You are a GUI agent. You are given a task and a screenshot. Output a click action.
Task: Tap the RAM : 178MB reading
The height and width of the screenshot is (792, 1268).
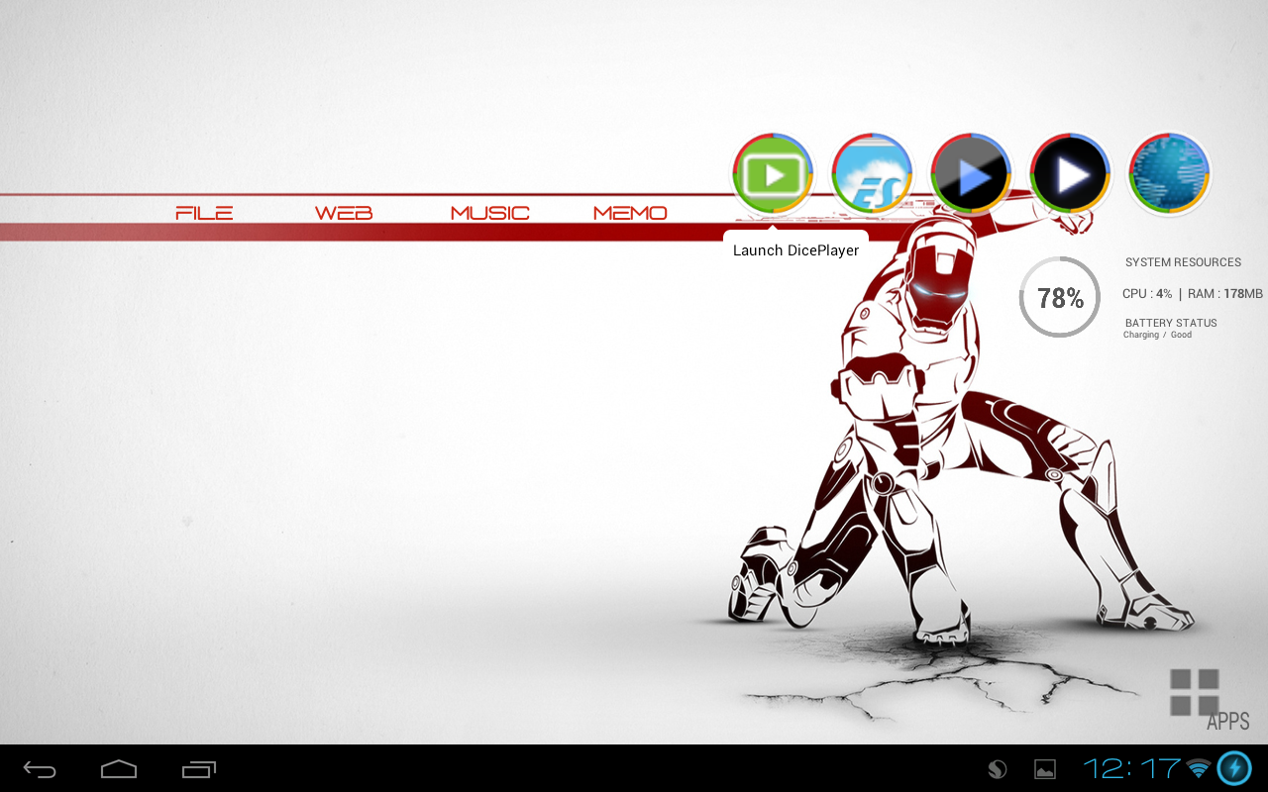tap(1225, 294)
